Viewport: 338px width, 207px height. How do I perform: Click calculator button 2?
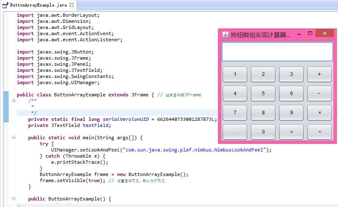click(263, 74)
